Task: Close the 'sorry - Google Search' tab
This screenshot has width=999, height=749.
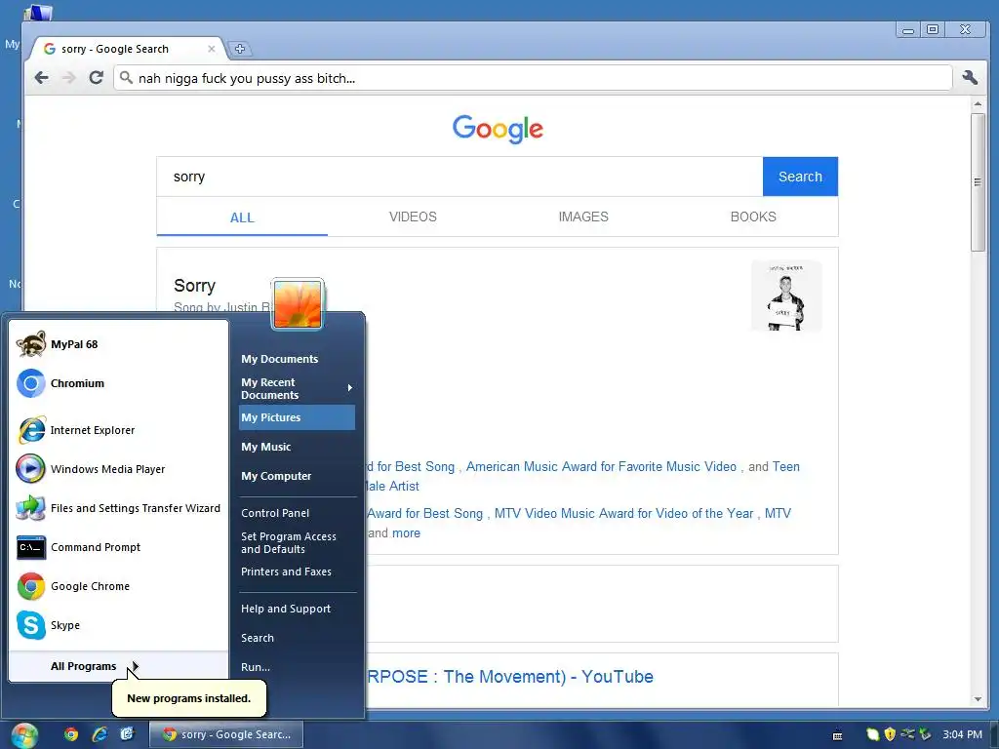Action: [x=212, y=49]
